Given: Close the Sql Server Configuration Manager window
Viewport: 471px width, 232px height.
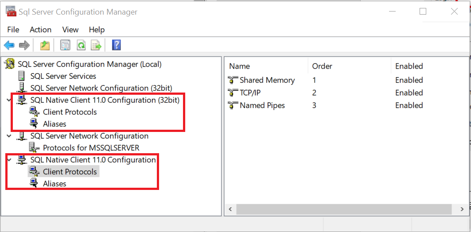Looking at the screenshot, I should click(454, 12).
